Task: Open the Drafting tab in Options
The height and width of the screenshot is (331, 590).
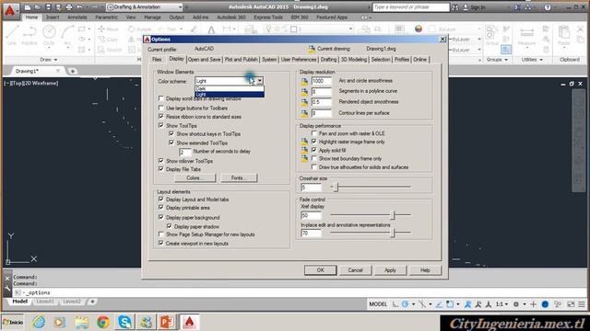Action: (x=328, y=60)
